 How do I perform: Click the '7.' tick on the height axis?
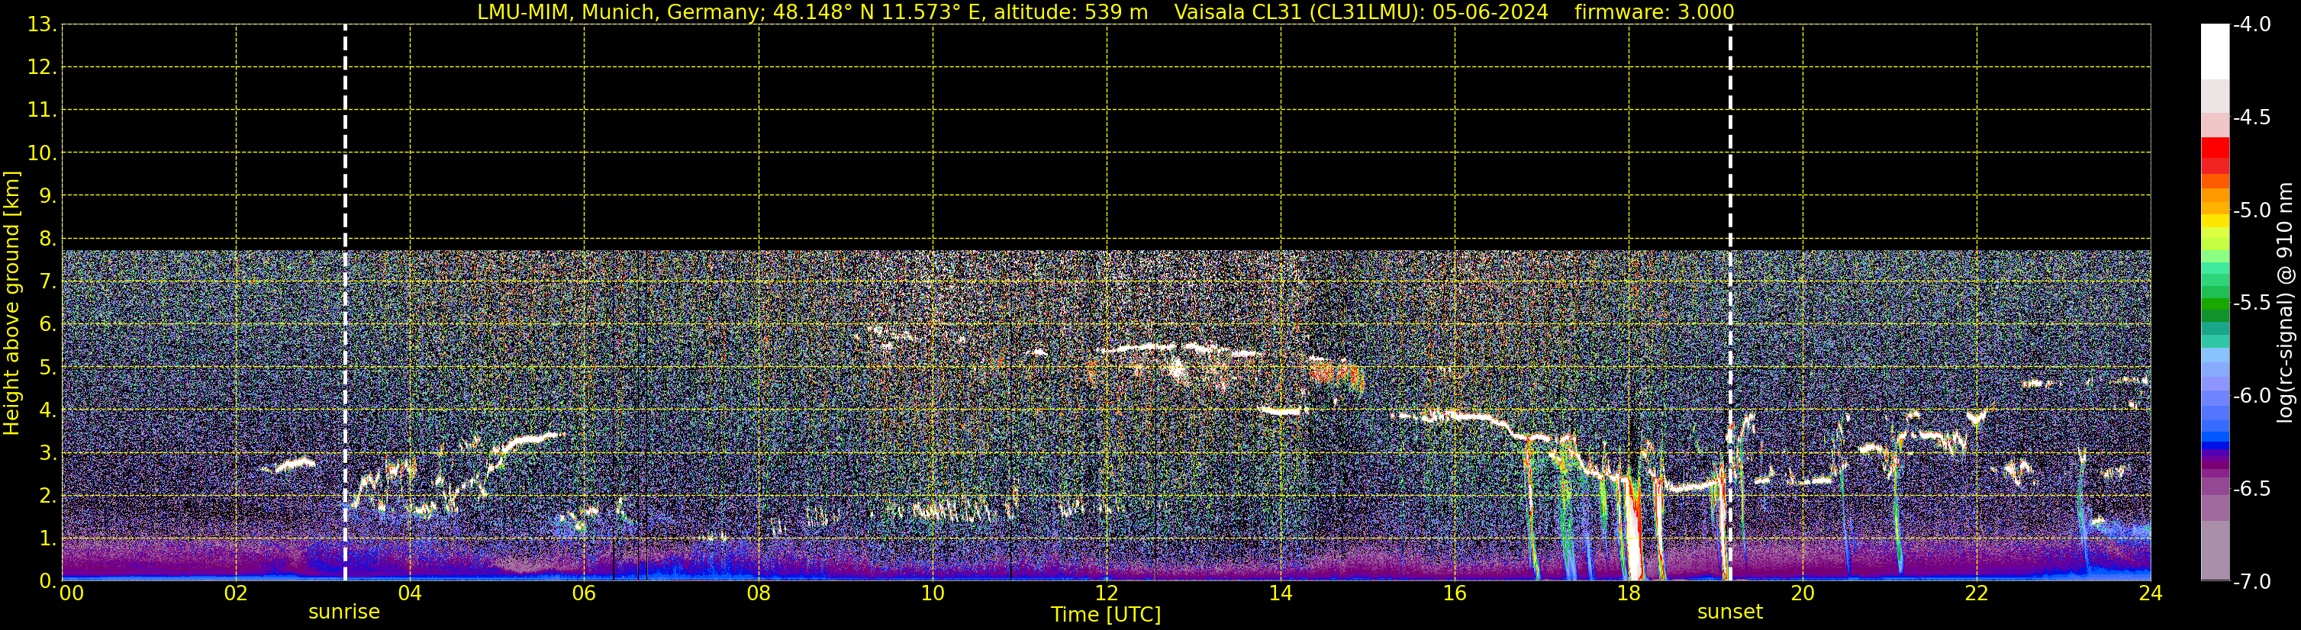point(47,282)
